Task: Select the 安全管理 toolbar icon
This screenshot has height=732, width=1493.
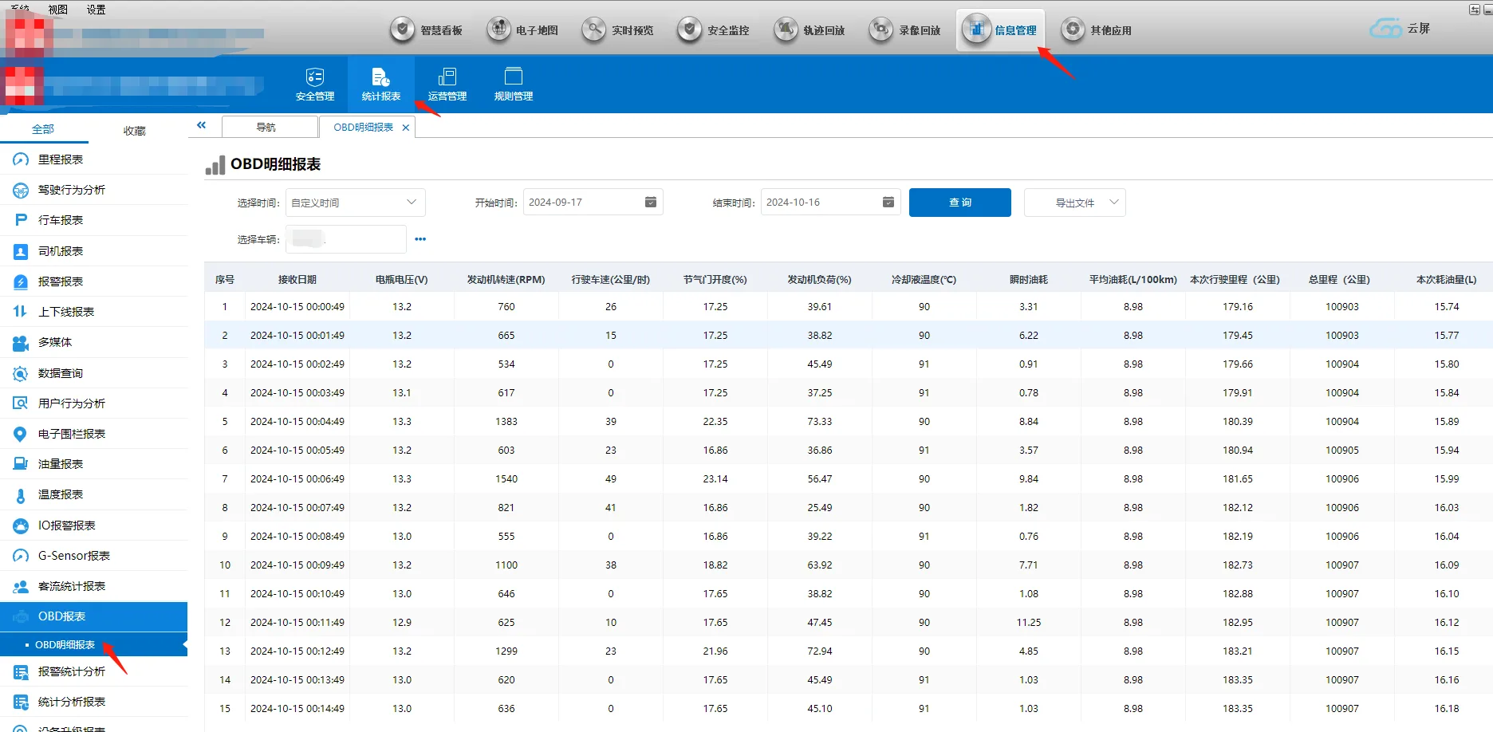Action: [x=315, y=85]
